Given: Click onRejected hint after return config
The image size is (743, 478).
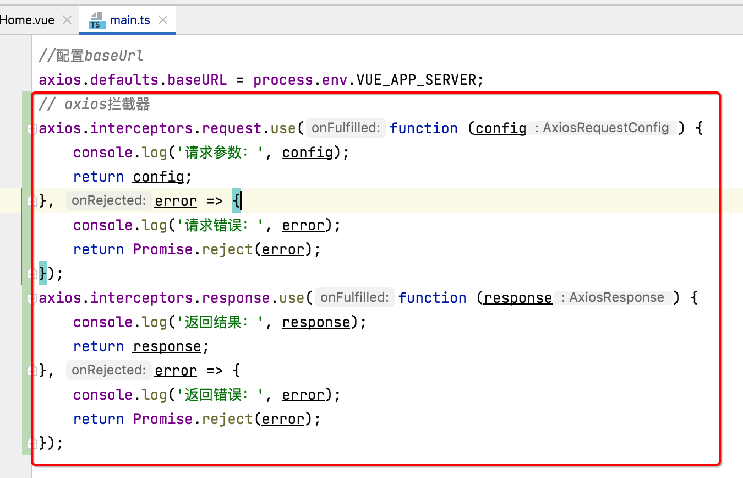Looking at the screenshot, I should pyautogui.click(x=108, y=201).
